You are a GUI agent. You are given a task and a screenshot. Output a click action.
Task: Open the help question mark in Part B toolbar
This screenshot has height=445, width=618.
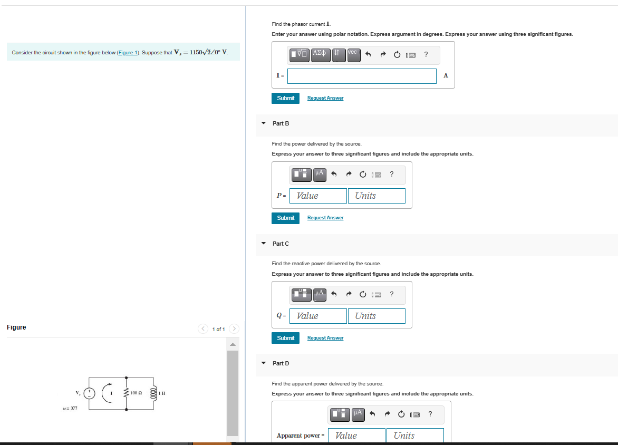point(391,175)
